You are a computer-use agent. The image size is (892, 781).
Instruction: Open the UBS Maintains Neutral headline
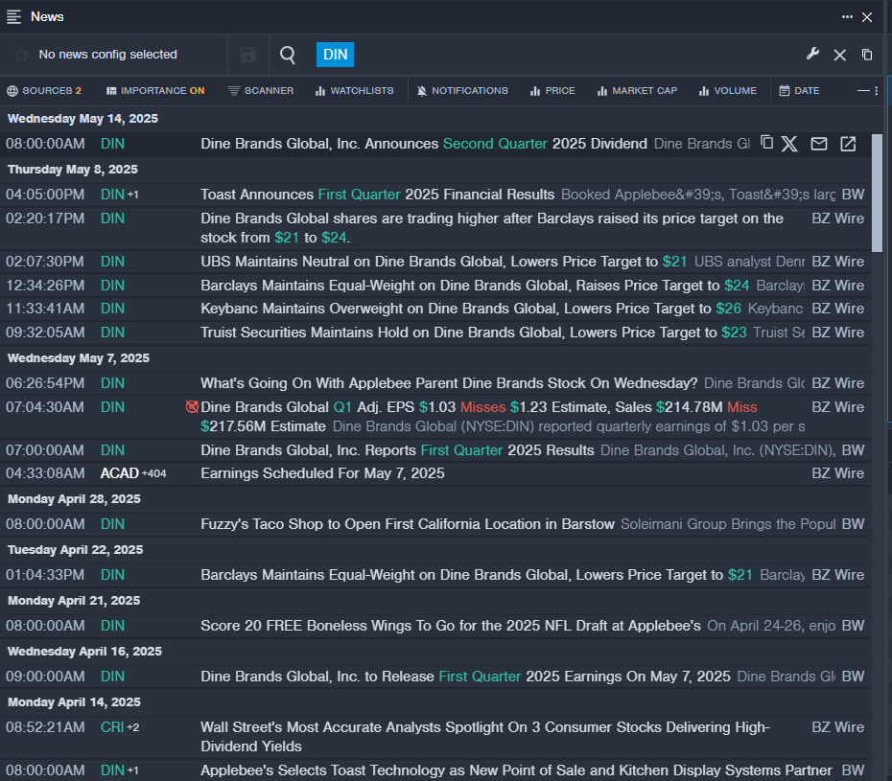444,262
